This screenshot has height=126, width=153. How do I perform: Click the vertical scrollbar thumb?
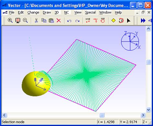pos(148,62)
